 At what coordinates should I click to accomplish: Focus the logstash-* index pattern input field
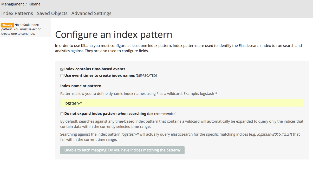tap(182, 103)
